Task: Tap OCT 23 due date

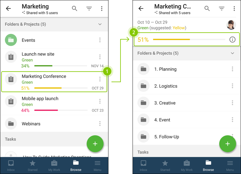Action: pos(98,110)
